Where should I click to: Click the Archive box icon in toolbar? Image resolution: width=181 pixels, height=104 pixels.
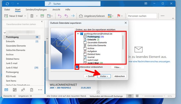42,16
